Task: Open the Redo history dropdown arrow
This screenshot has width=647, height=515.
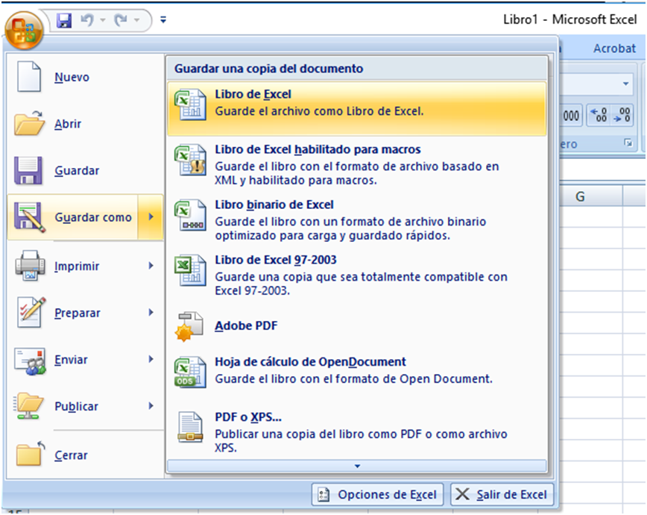Action: pos(136,20)
